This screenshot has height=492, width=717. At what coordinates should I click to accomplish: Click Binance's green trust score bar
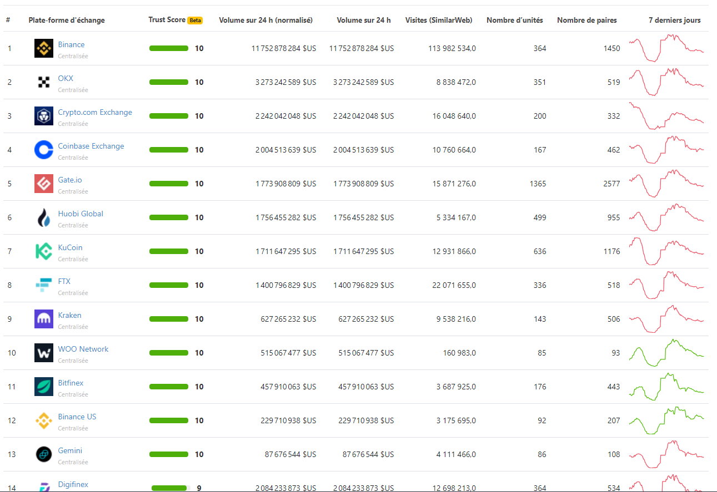click(x=169, y=48)
